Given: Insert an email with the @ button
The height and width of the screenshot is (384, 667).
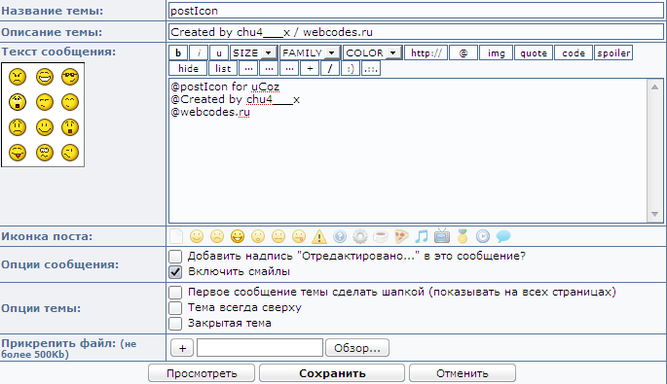Looking at the screenshot, I should pos(463,53).
